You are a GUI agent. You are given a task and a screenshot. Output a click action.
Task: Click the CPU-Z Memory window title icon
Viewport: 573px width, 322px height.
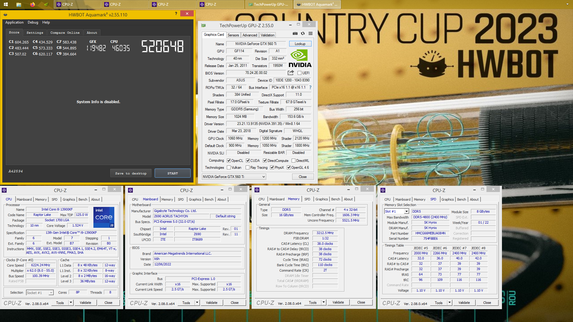point(257,190)
